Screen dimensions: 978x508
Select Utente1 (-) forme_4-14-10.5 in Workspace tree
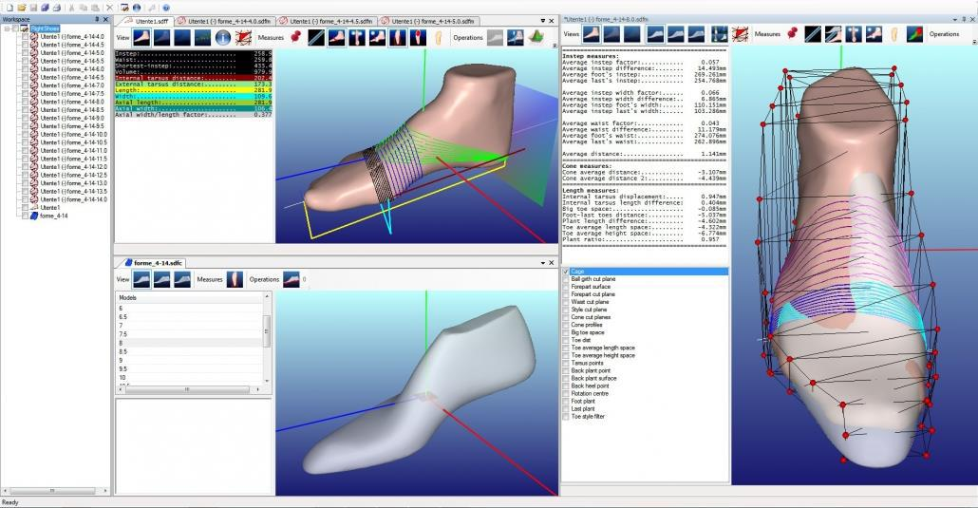click(73, 142)
